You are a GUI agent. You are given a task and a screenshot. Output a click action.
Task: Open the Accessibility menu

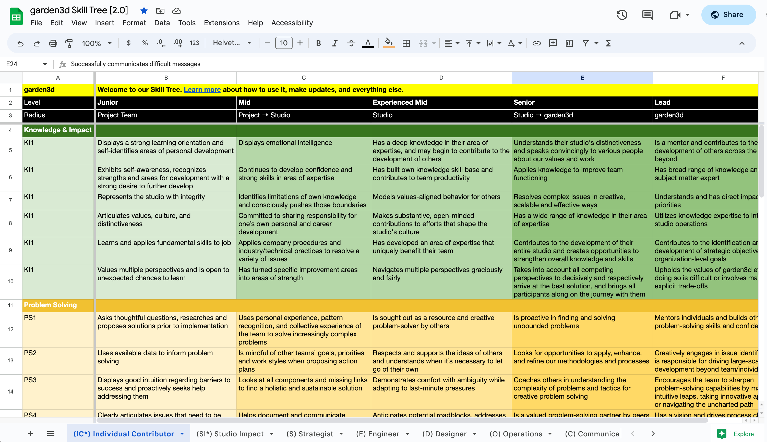pyautogui.click(x=292, y=23)
